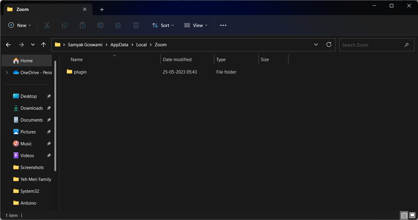
Task: Switch to large thumbnails view toggle
Action: 412,215
